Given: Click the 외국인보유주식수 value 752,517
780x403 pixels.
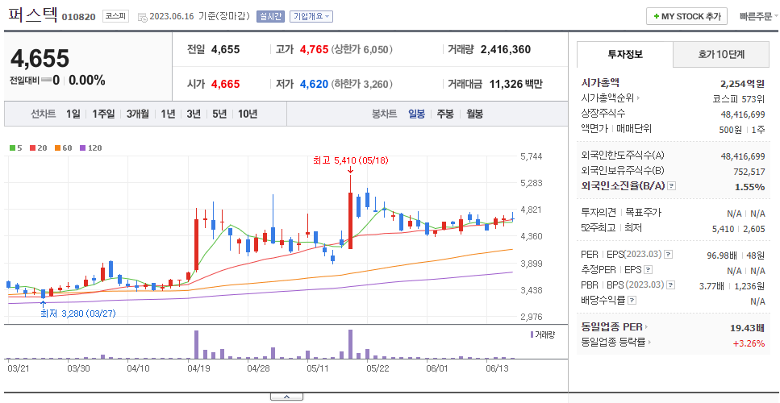Looking at the screenshot, I should 749,172.
